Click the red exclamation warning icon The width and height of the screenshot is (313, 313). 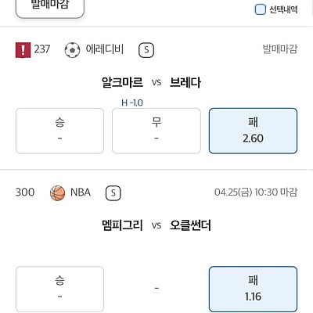click(x=23, y=50)
